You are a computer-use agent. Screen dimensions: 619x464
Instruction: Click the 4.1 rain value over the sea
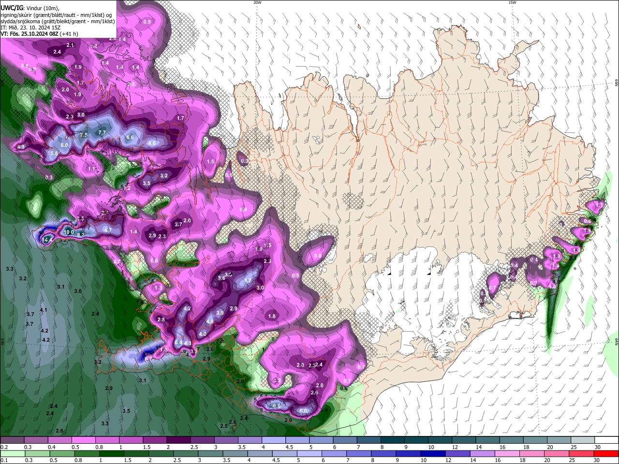tap(44, 310)
